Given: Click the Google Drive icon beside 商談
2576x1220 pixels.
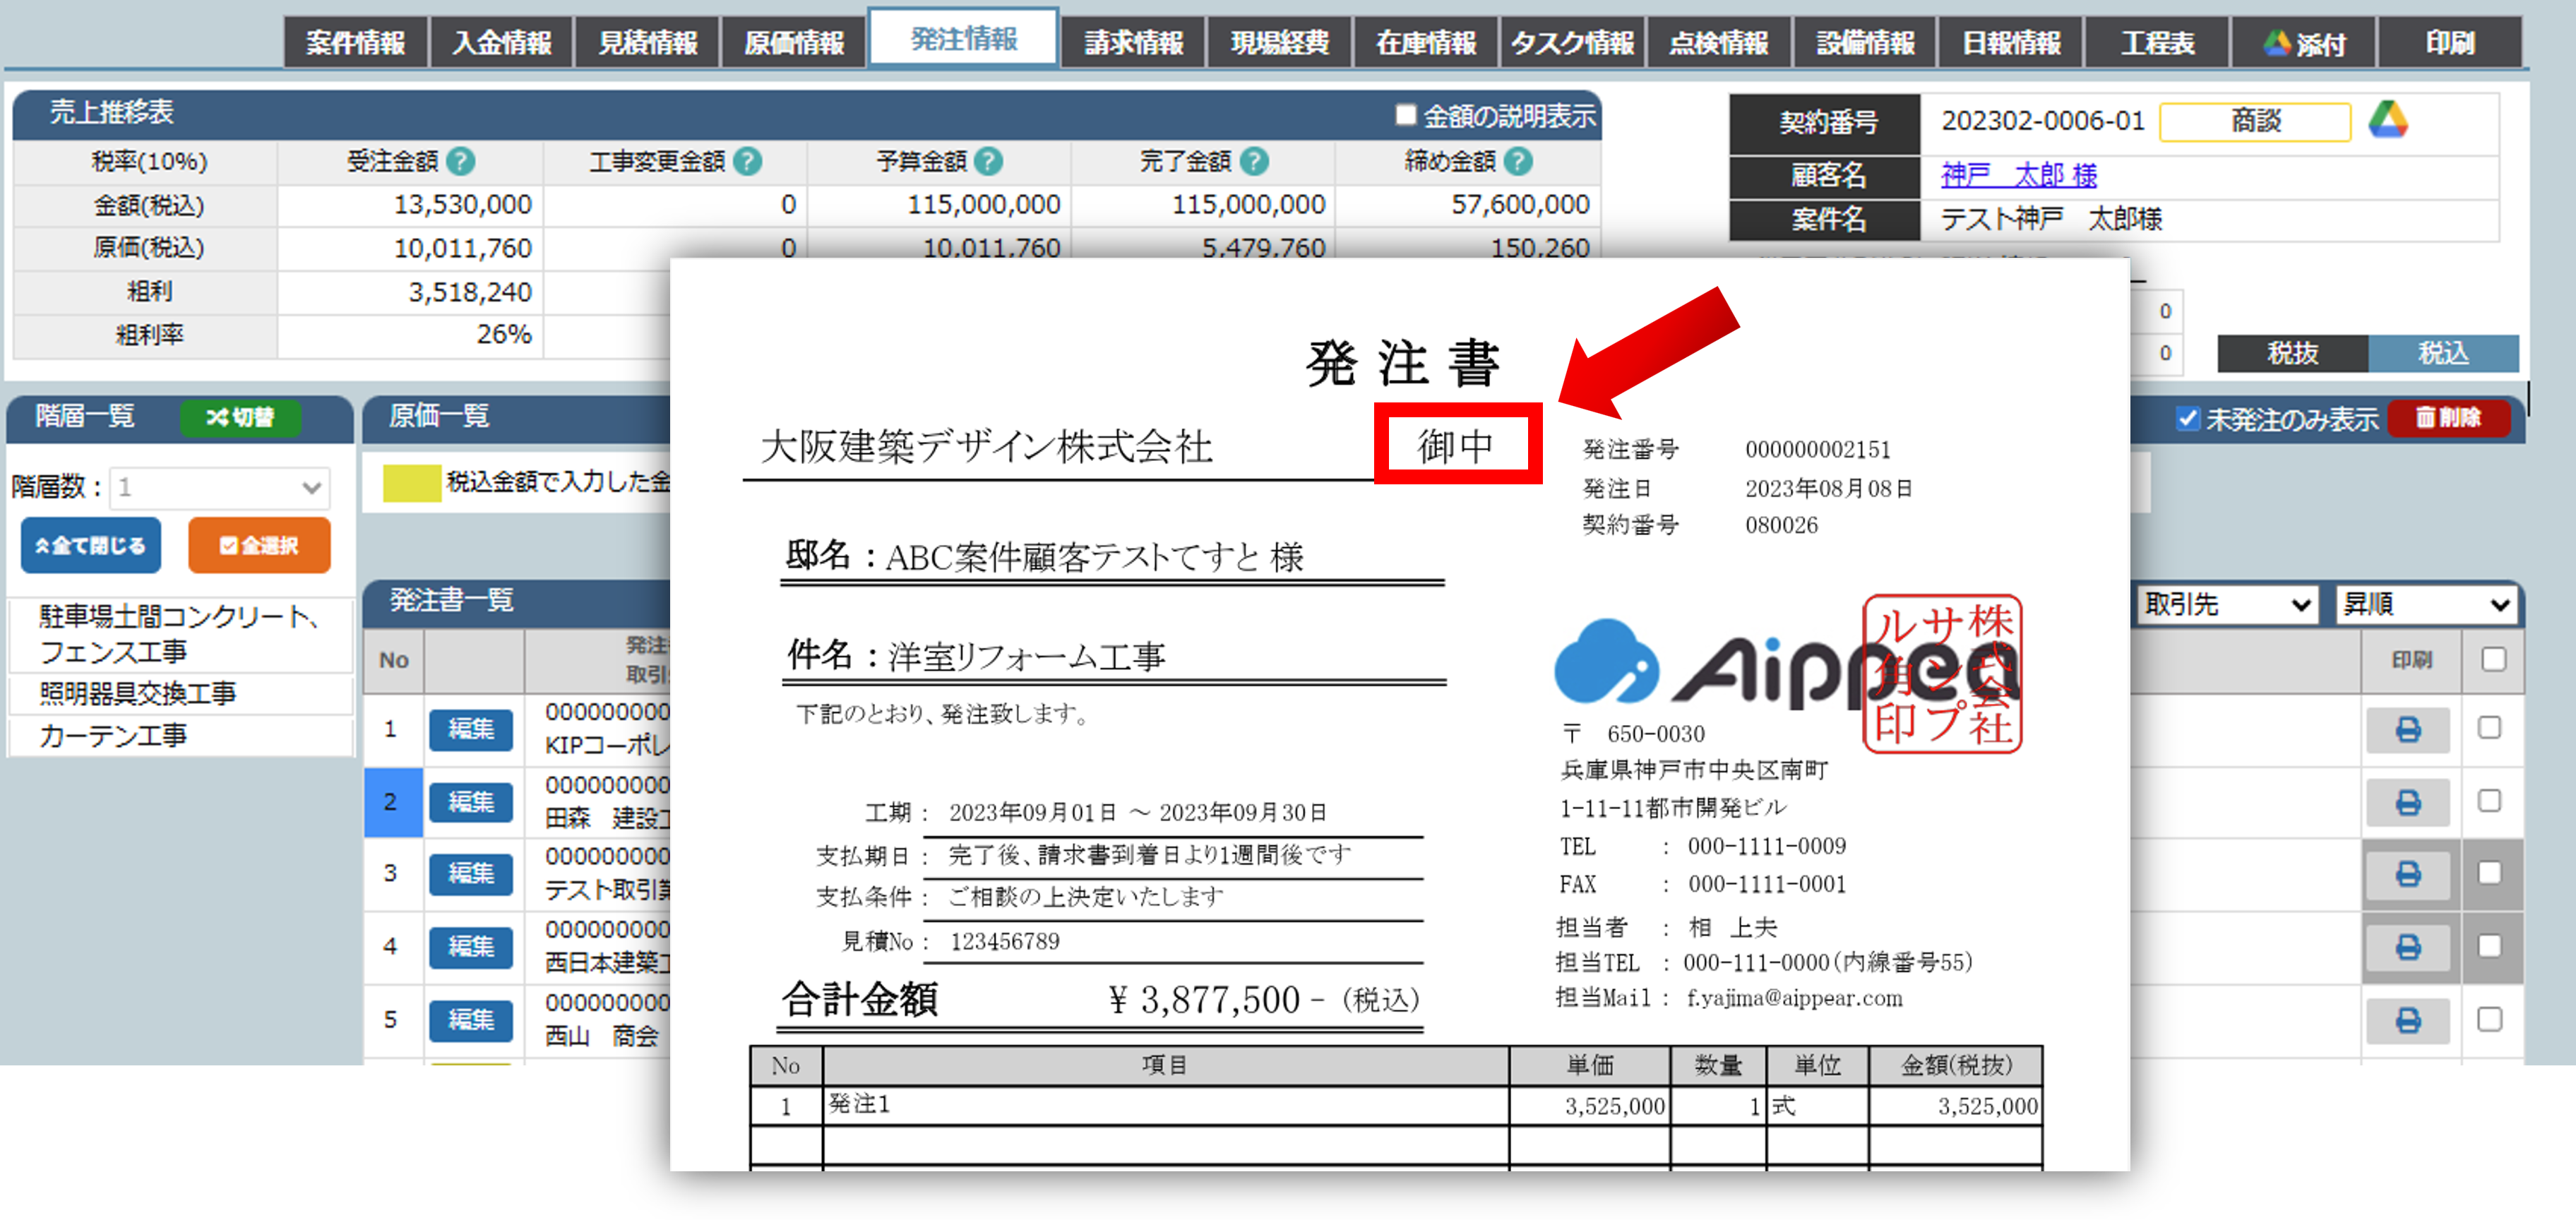Looking at the screenshot, I should [x=2387, y=121].
